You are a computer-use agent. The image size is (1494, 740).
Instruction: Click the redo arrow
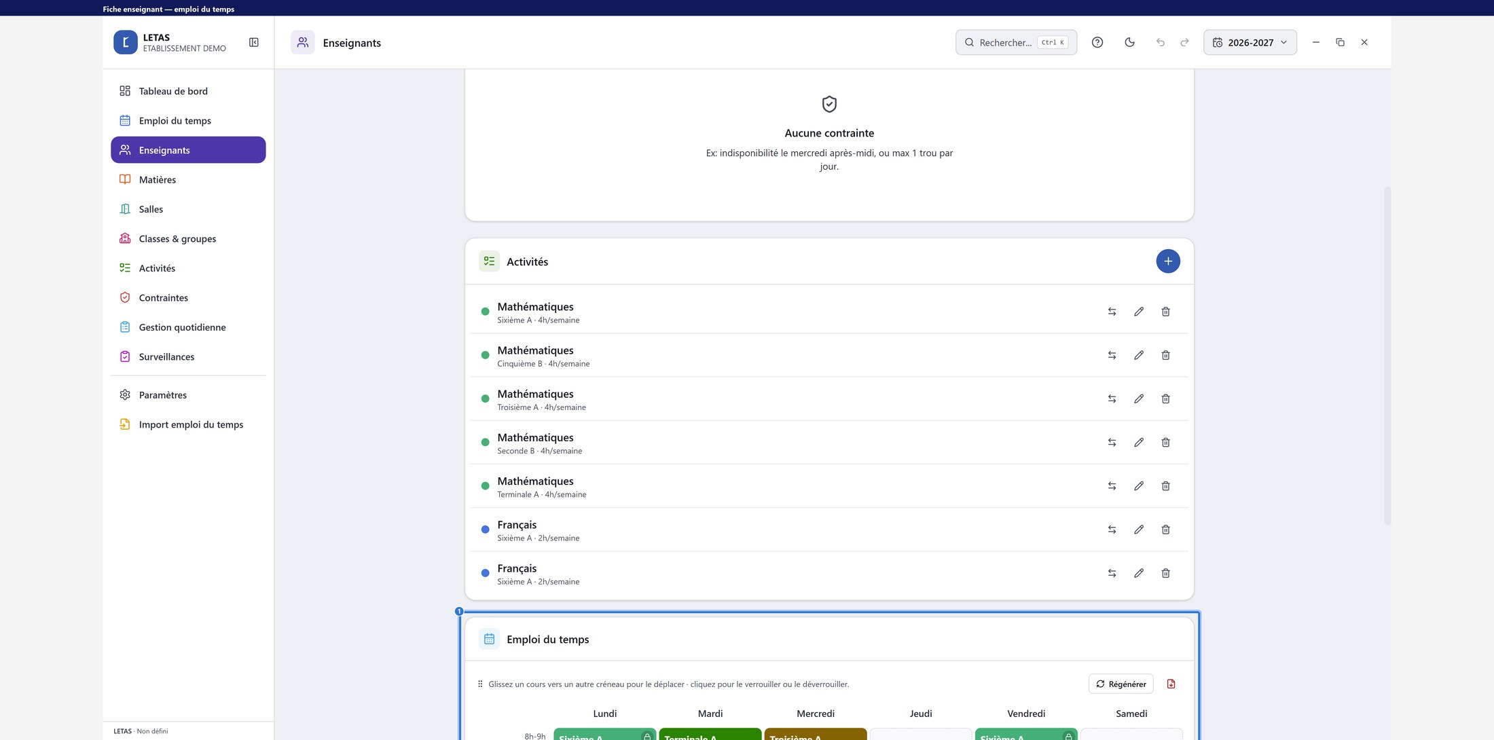[x=1185, y=42]
